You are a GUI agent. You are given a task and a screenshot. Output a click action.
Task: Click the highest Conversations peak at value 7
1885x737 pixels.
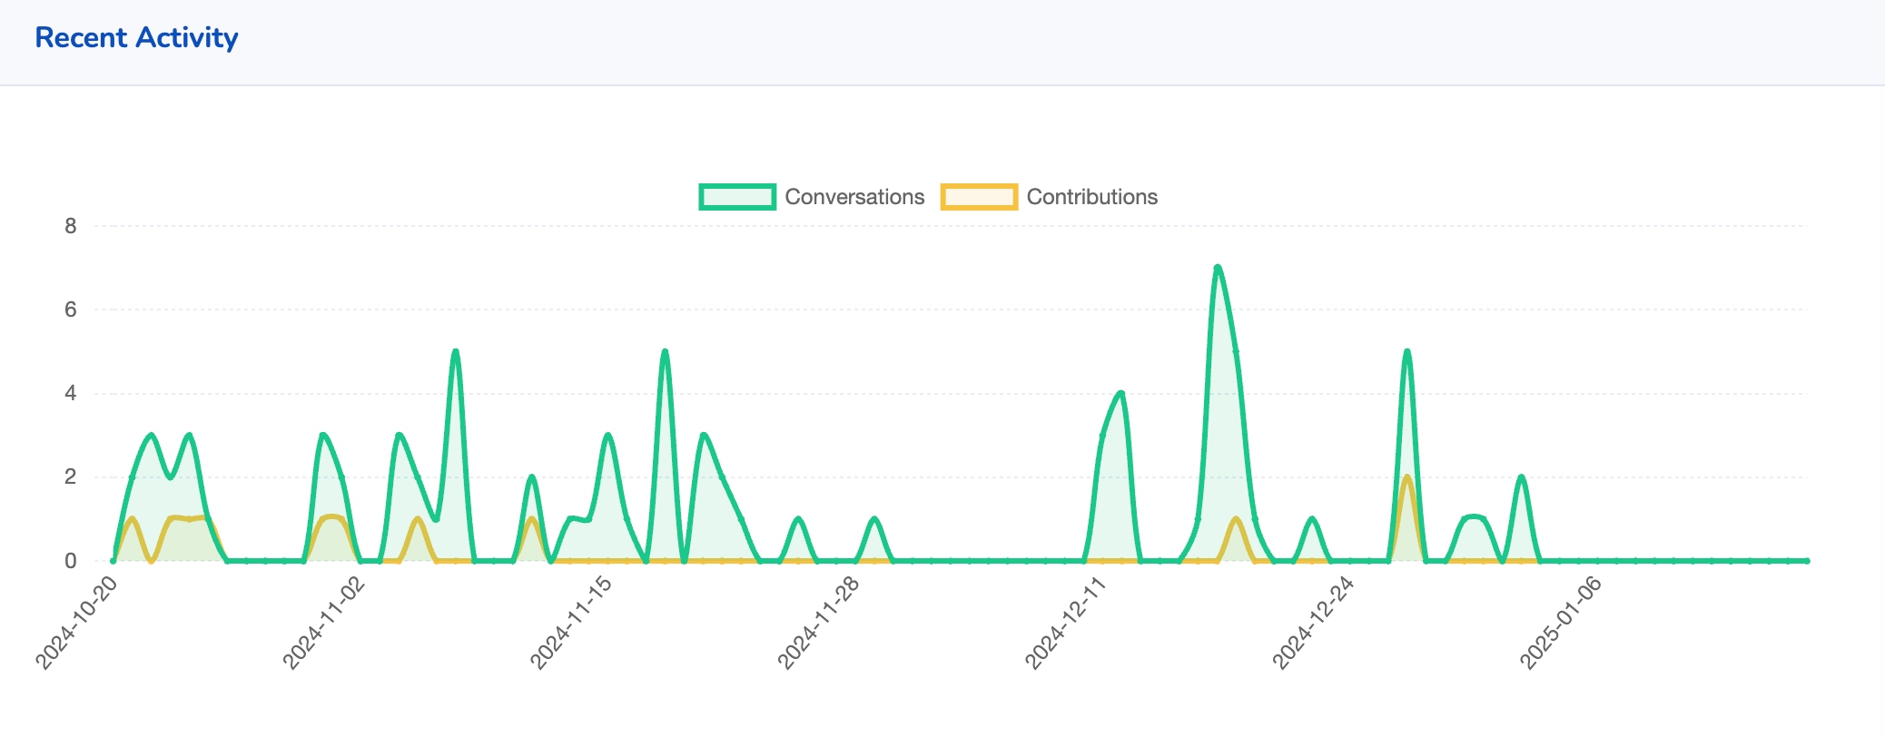tap(1217, 268)
